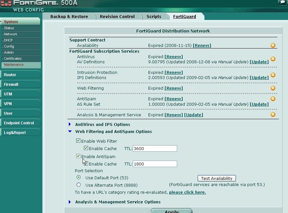Click Update link for AV Definitions

(259, 62)
